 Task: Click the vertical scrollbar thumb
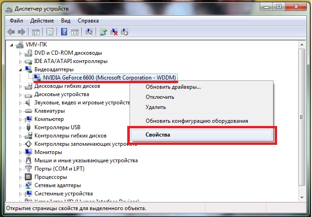tap(302, 117)
